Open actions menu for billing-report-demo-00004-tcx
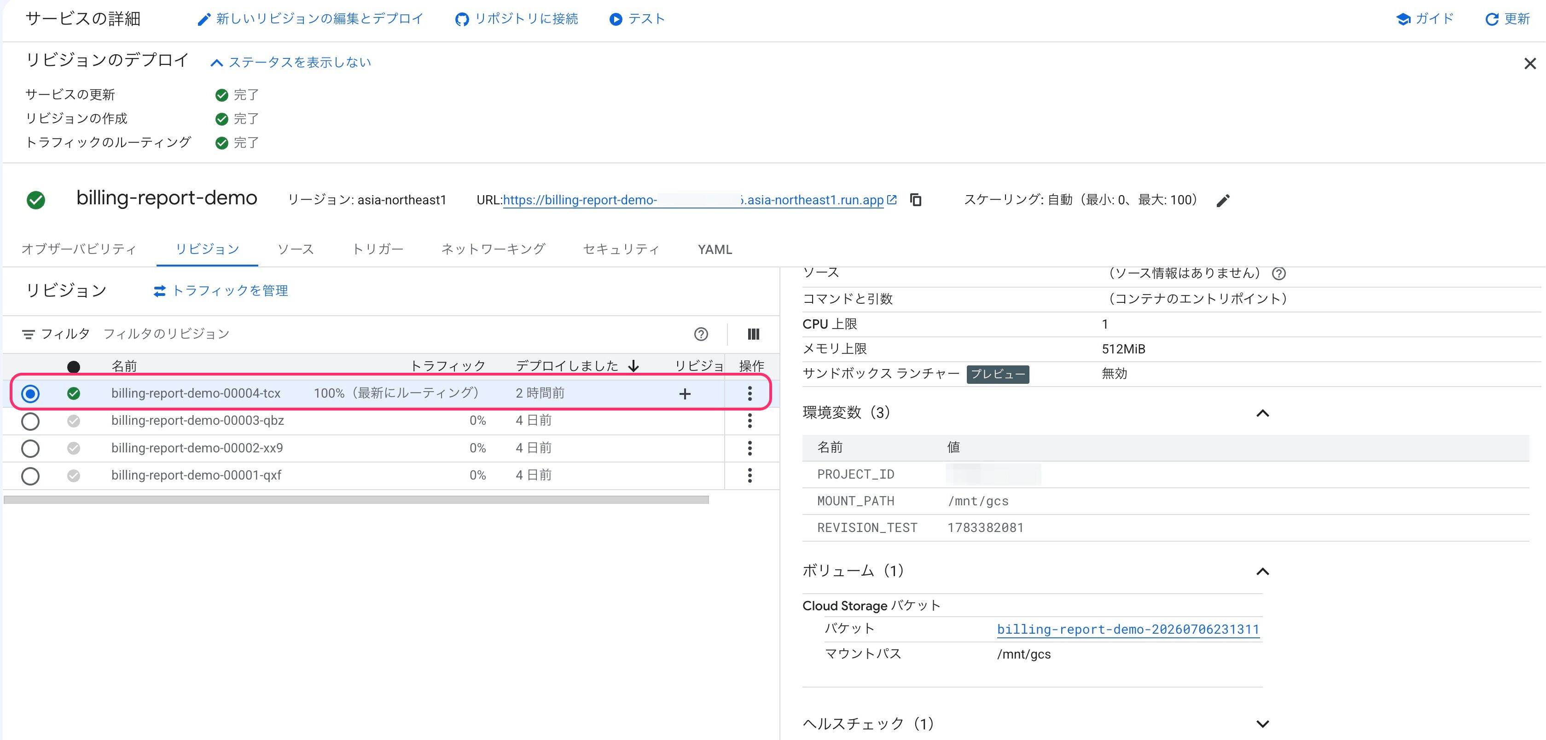Image resolution: width=1546 pixels, height=740 pixels. tap(750, 393)
